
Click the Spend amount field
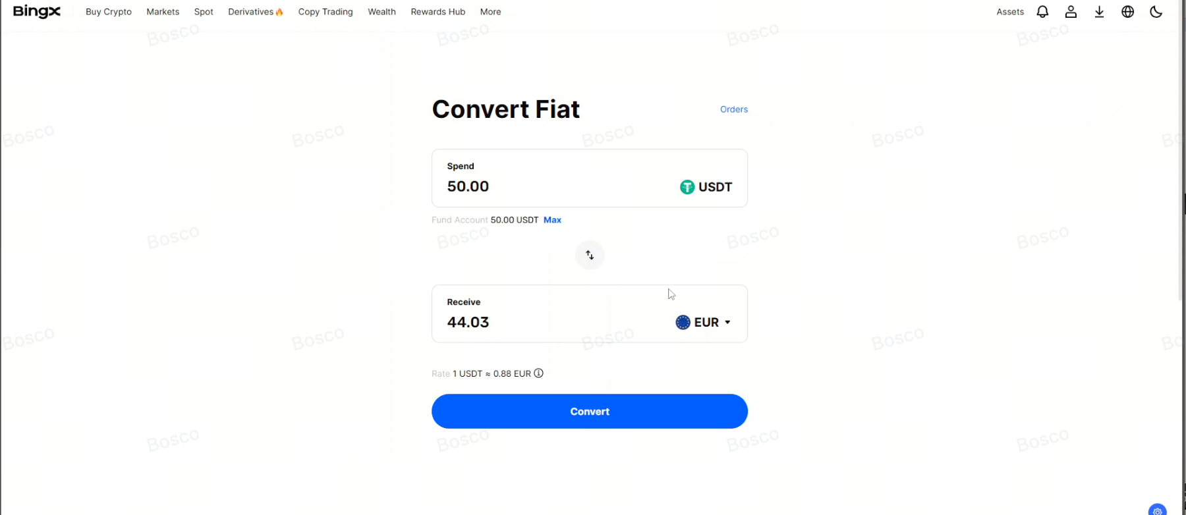pos(540,186)
